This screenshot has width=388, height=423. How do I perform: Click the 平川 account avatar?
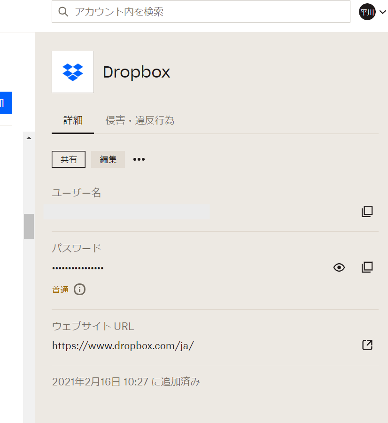pyautogui.click(x=367, y=12)
